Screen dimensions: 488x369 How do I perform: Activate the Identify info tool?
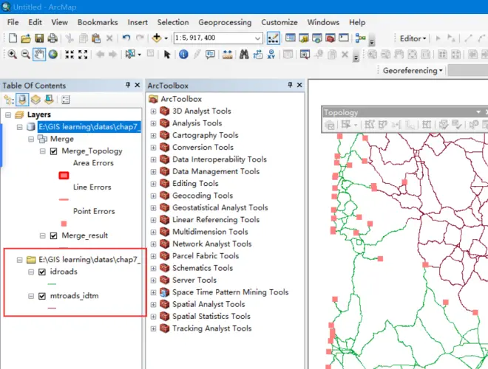coord(183,55)
